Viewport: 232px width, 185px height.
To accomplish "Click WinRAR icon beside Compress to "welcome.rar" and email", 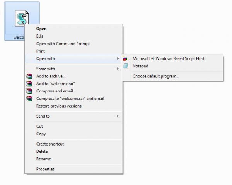I will [x=29, y=99].
